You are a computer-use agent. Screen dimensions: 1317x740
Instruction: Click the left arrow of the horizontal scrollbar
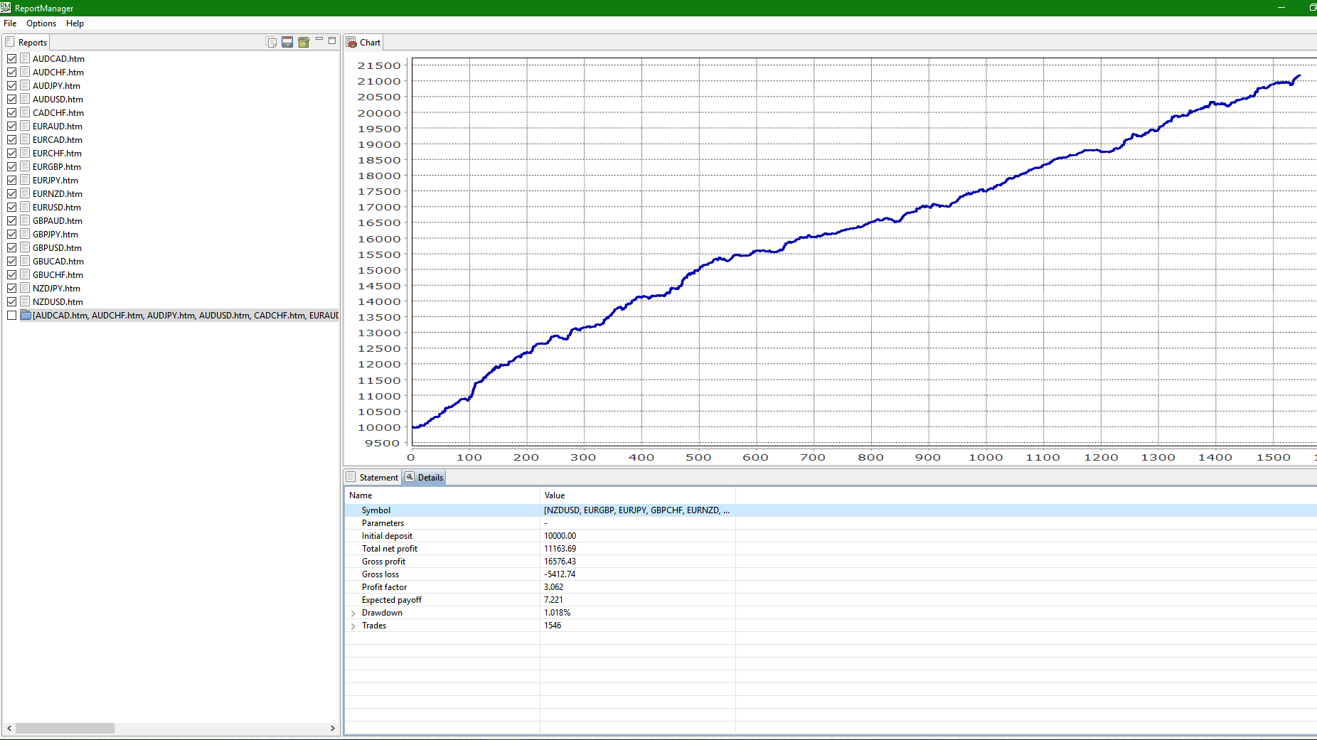click(9, 728)
